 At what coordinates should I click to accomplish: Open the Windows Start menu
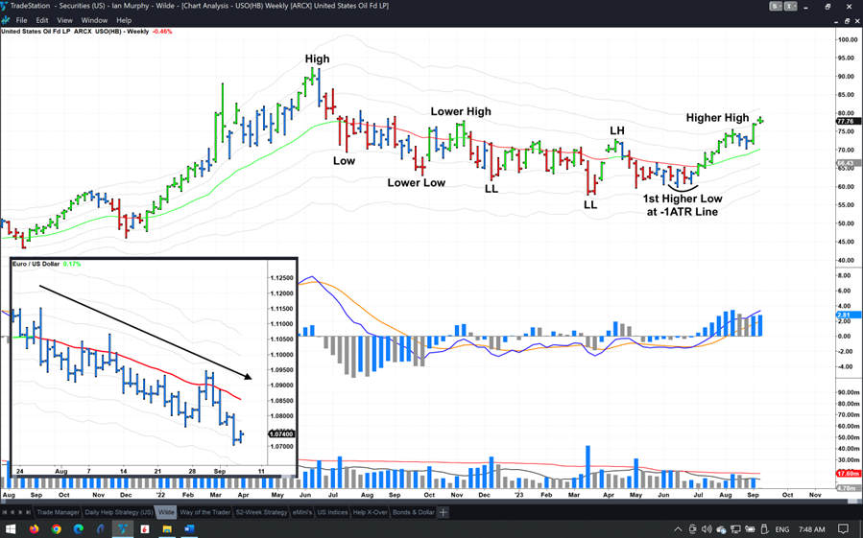[11, 528]
